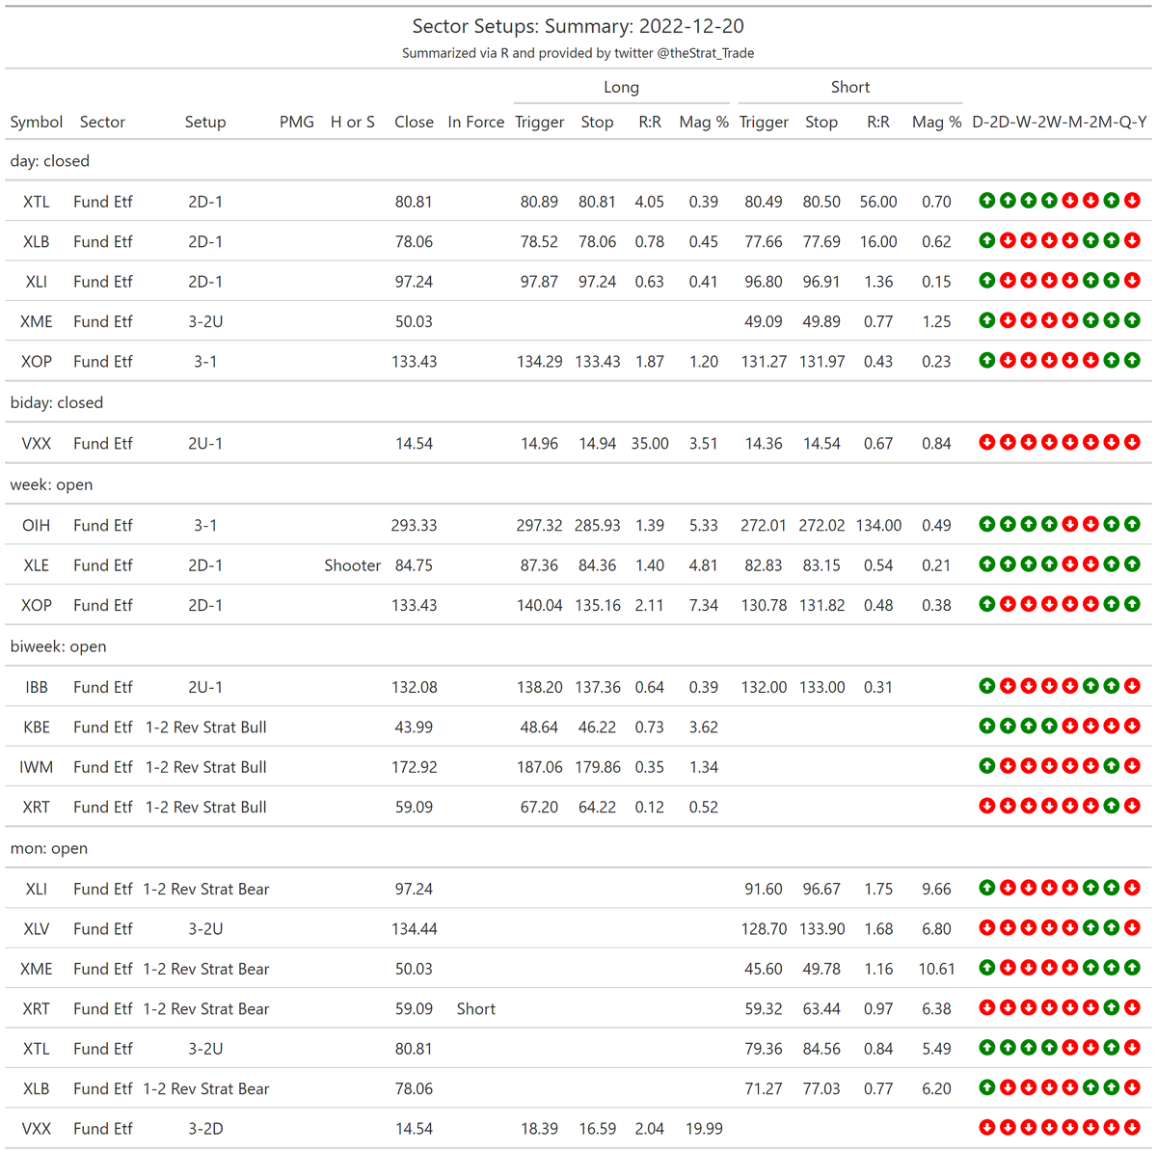Click the title "Sector Setups: Summary: 2022-12-20"
Screen dimensions: 1157x1154
point(578,26)
